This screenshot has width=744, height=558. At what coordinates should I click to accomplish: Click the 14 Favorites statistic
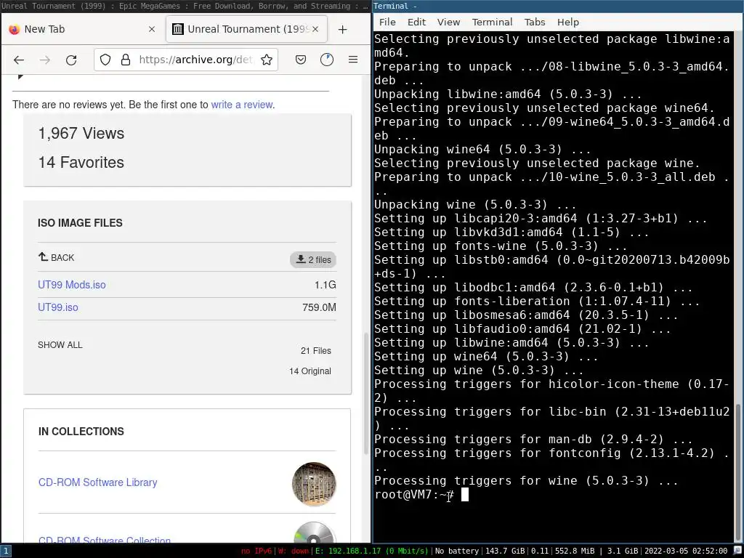pyautogui.click(x=81, y=162)
